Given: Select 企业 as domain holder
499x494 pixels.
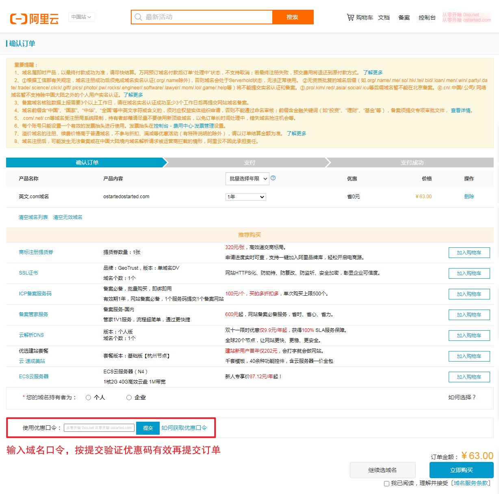Looking at the screenshot, I should pyautogui.click(x=129, y=398).
